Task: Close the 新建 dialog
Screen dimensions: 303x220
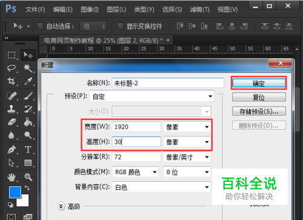Action: [x=280, y=63]
